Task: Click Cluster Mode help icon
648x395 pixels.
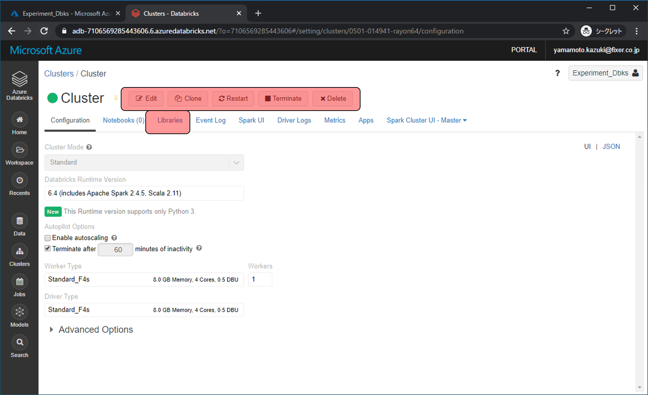Action: [89, 147]
